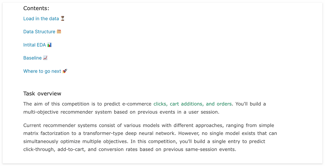Click the rocket emoji after Where to go next

tap(65, 71)
